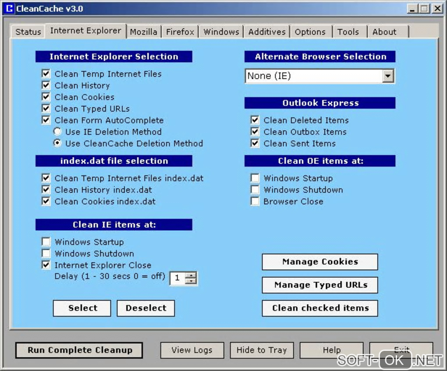Image resolution: width=447 pixels, height=371 pixels.
Task: Uncheck Clean Temp Internet Files
Action: (46, 73)
